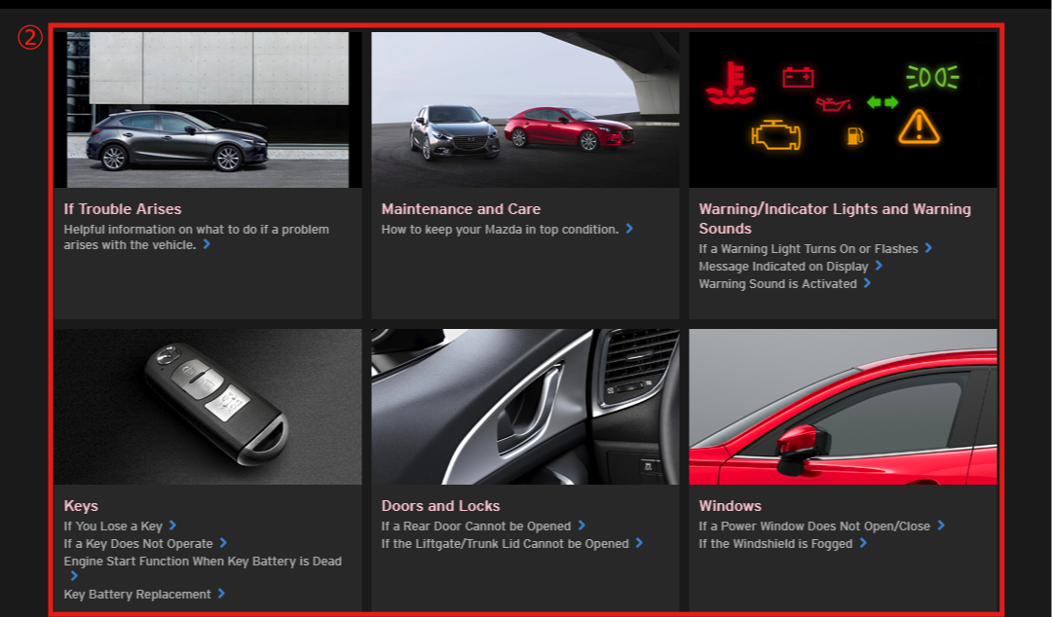Open If a Key Does Not Operate link
This screenshot has width=1052, height=617.
(138, 544)
